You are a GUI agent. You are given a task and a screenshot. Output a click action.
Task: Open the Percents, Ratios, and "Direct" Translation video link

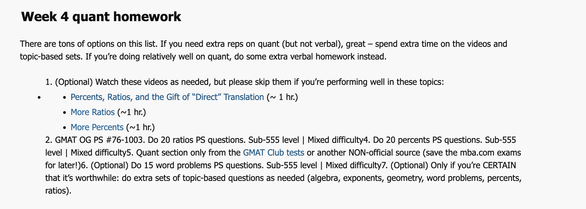[x=167, y=97]
